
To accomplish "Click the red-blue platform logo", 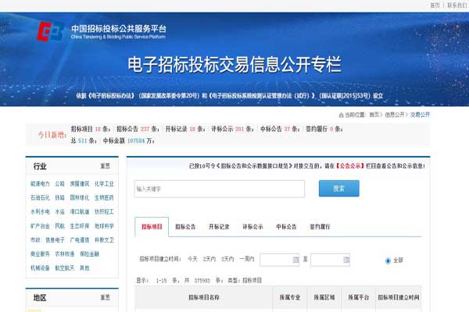I will (x=50, y=31).
